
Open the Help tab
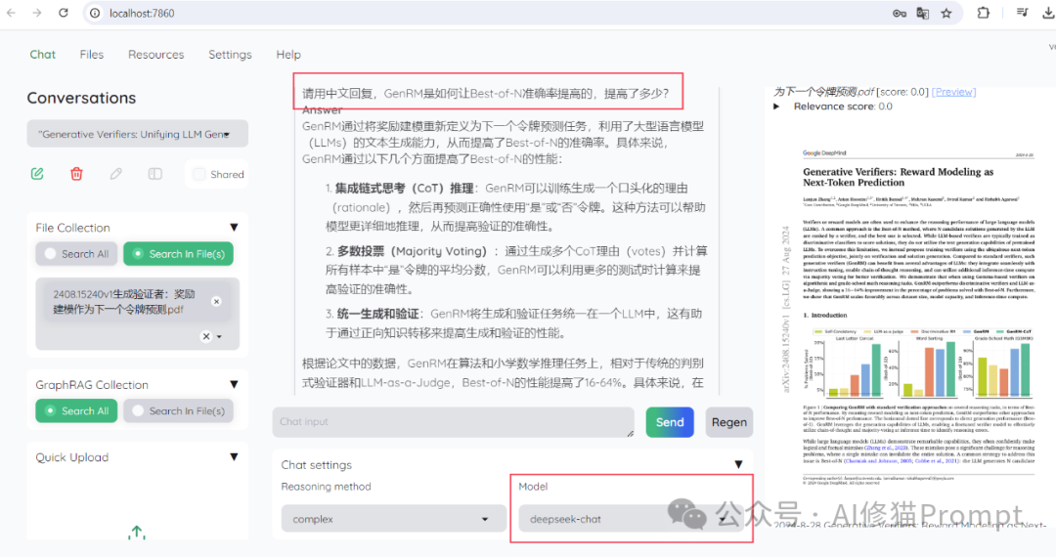(288, 55)
